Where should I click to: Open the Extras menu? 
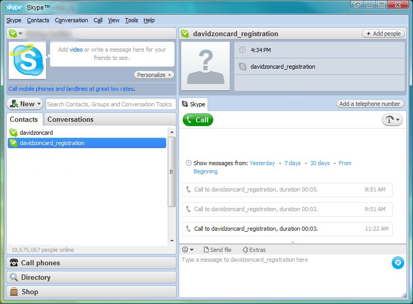254,250
